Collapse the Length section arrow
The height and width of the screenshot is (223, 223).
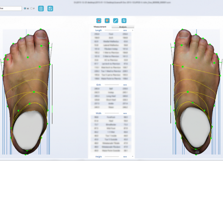(132, 30)
